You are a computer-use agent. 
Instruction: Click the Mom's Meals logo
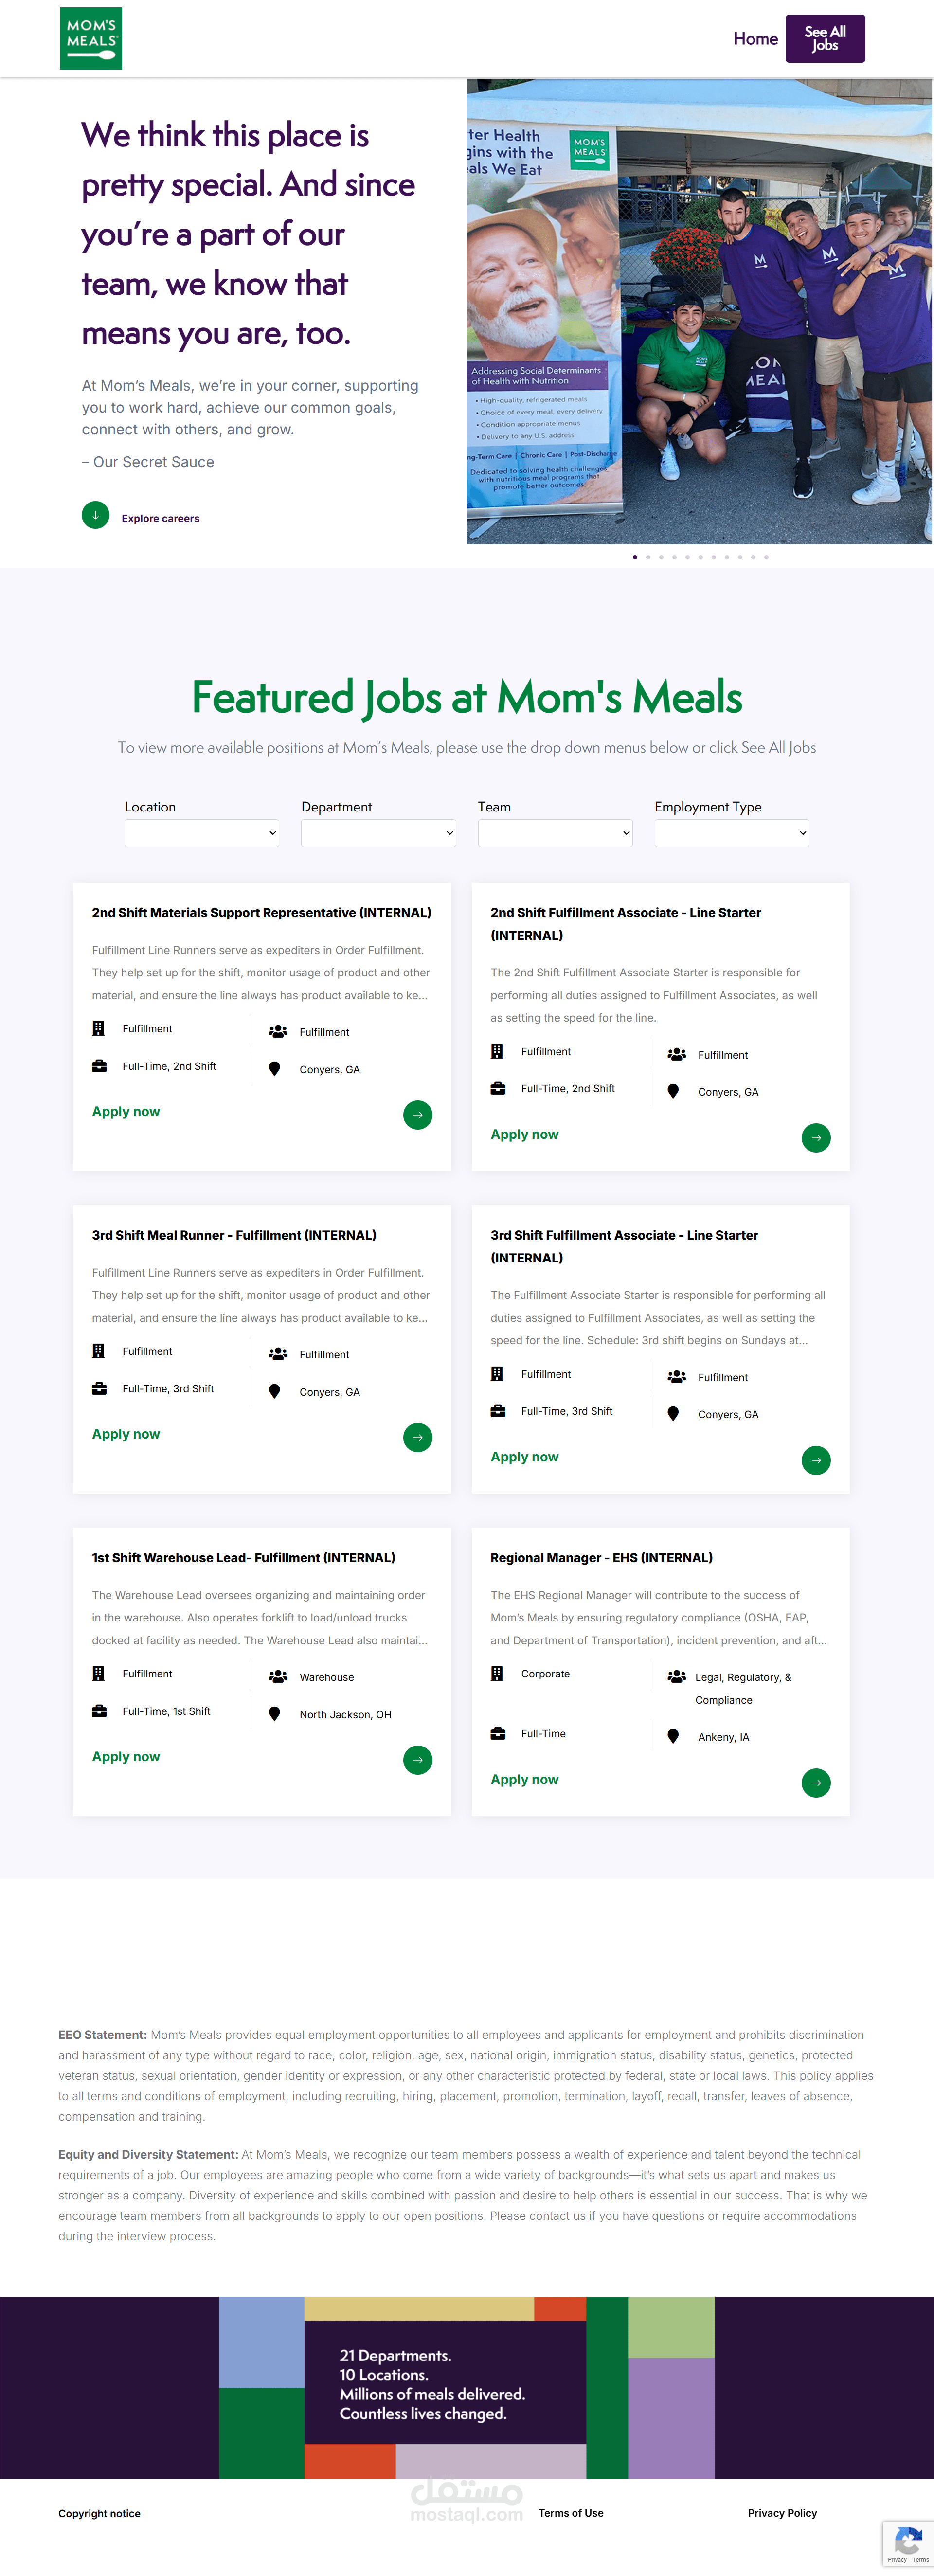(x=91, y=39)
